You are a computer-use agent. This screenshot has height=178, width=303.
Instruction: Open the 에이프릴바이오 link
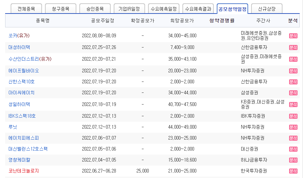click(24, 71)
